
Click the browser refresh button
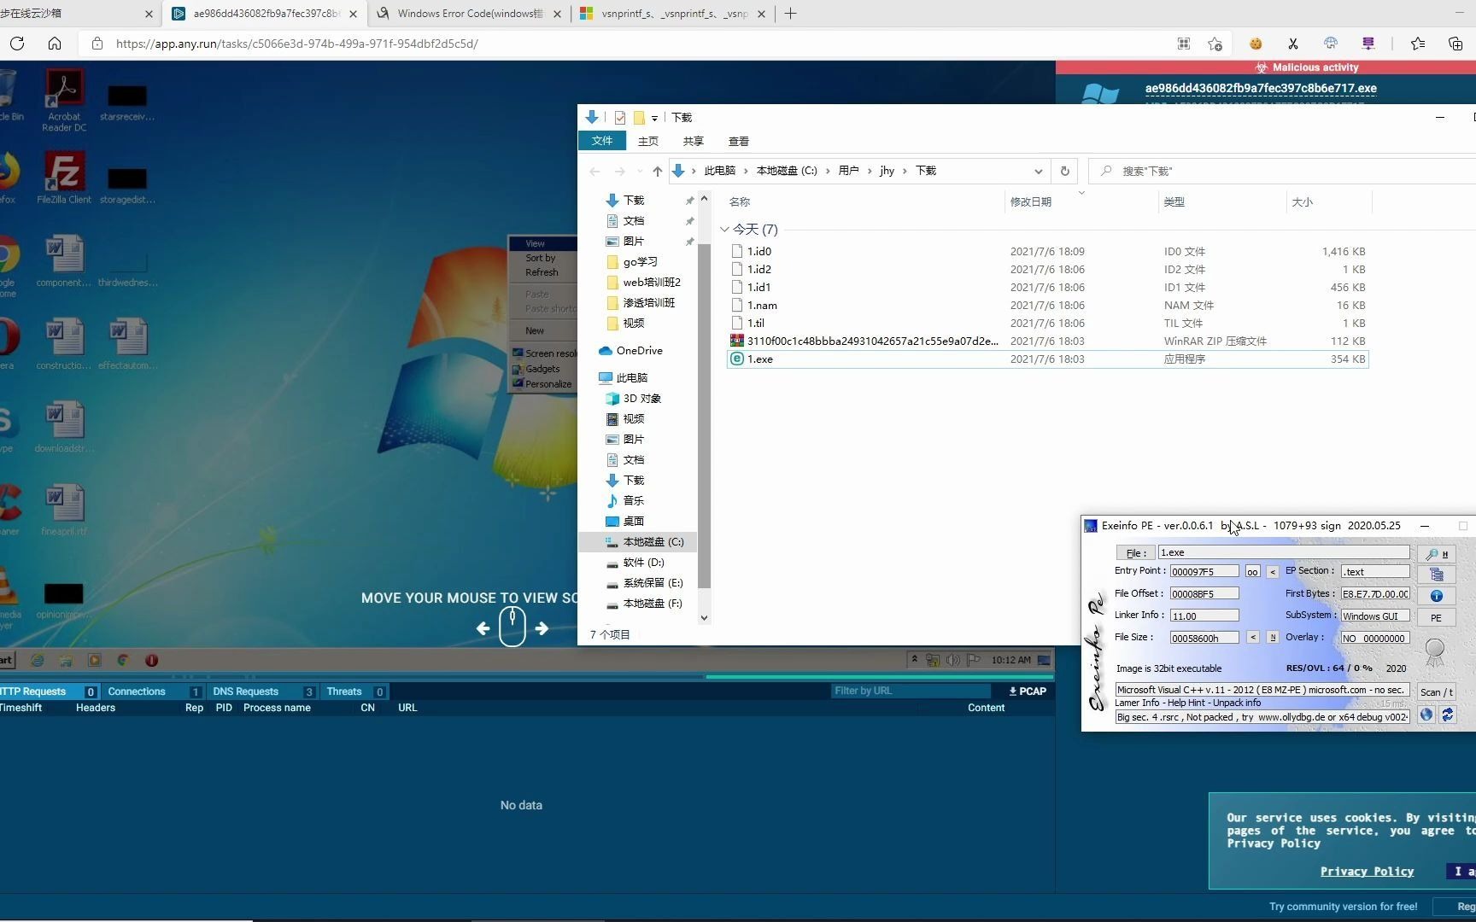[17, 44]
